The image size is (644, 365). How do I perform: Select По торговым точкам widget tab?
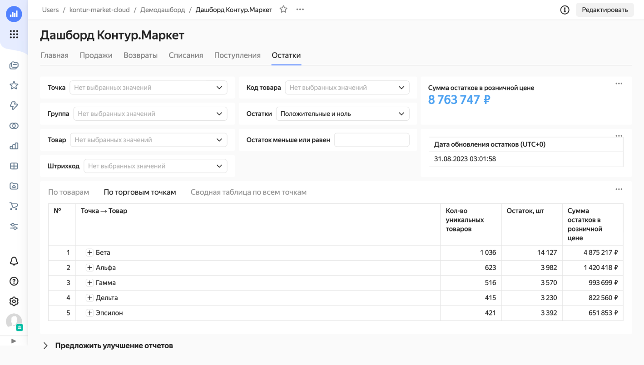pos(140,192)
